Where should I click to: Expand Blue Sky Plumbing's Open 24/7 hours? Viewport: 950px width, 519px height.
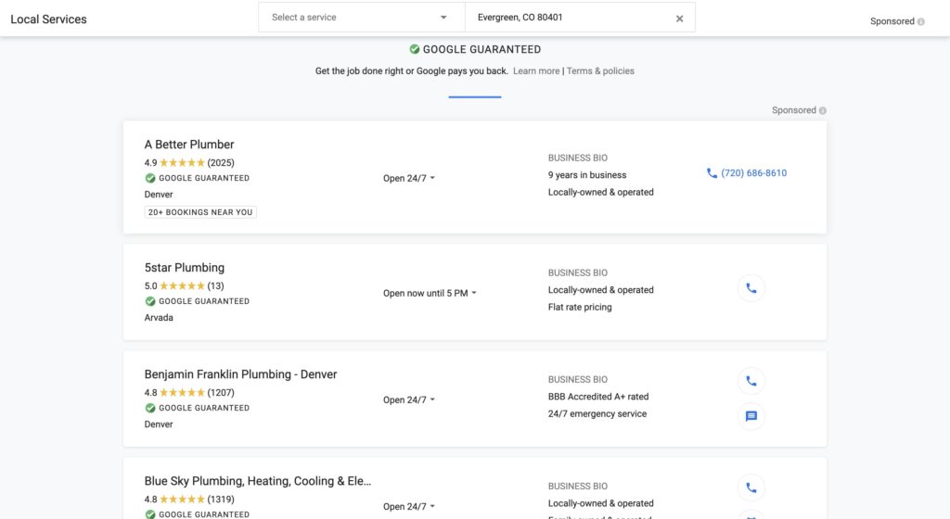click(409, 506)
